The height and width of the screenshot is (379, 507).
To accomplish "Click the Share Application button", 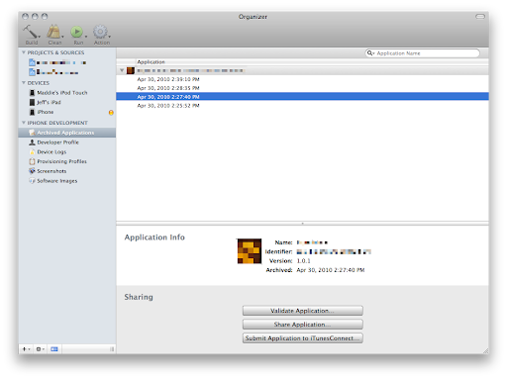I will tap(302, 325).
